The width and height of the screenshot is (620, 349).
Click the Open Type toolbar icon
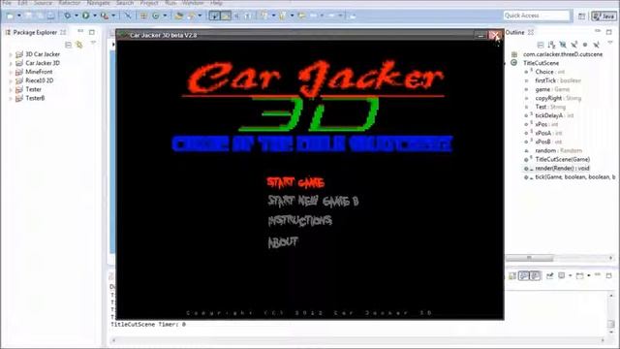[178, 16]
